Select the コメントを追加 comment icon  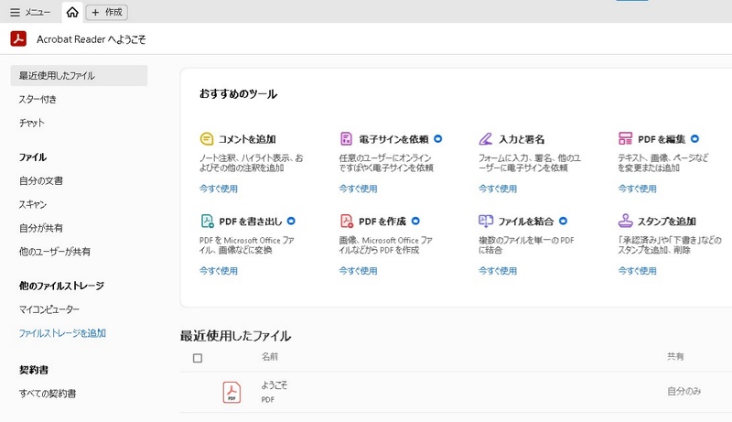[207, 138]
